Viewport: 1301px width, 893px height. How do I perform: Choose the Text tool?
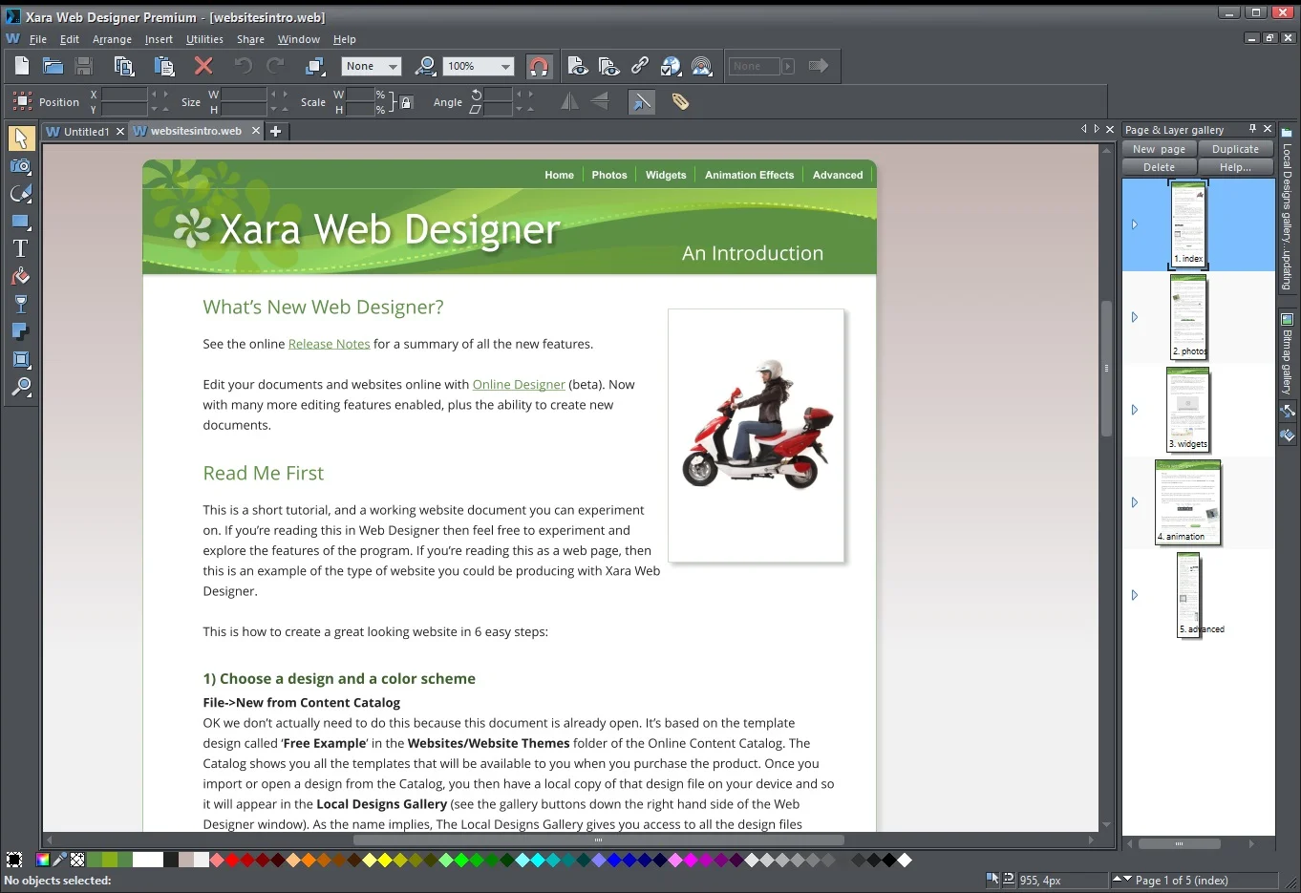coord(20,248)
